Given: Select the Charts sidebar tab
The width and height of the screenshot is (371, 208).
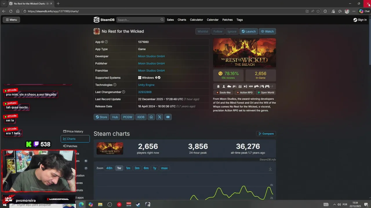Looking at the screenshot, I should tap(75, 139).
